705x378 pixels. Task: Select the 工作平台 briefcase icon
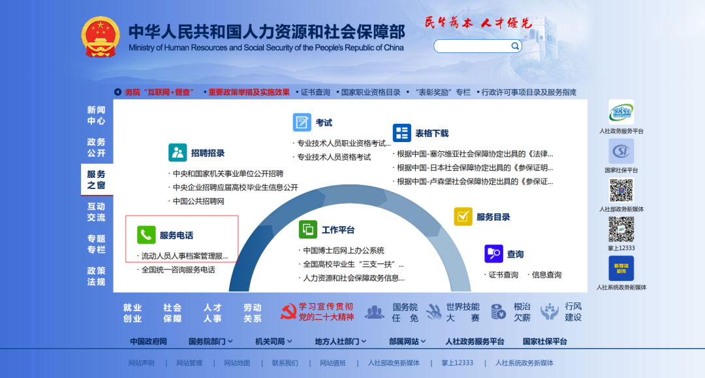click(x=307, y=229)
